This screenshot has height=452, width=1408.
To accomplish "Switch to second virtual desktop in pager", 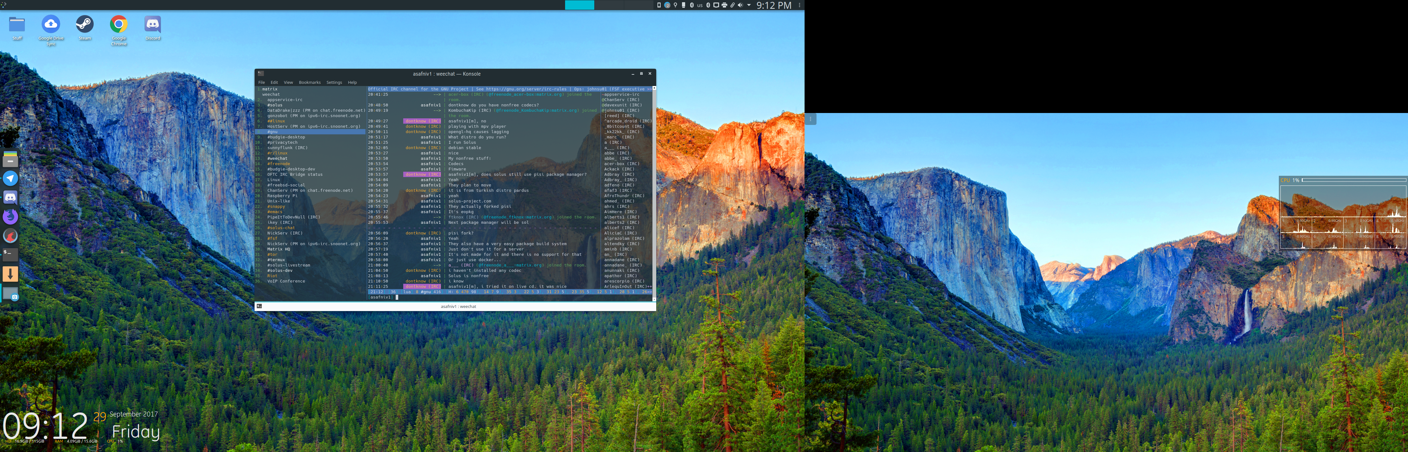I will click(609, 5).
